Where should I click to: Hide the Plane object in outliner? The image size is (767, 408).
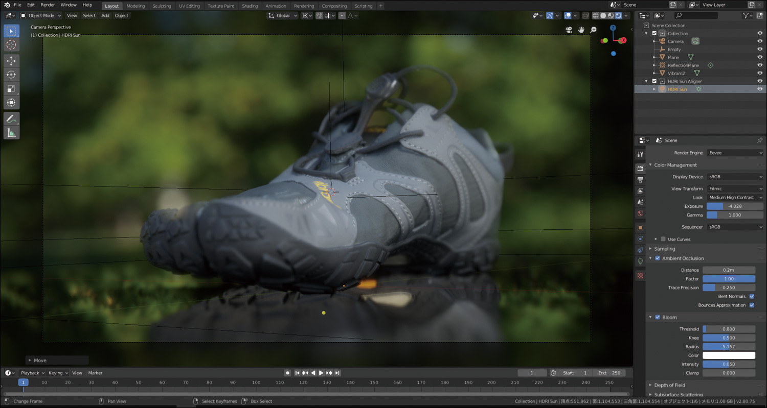pos(760,57)
